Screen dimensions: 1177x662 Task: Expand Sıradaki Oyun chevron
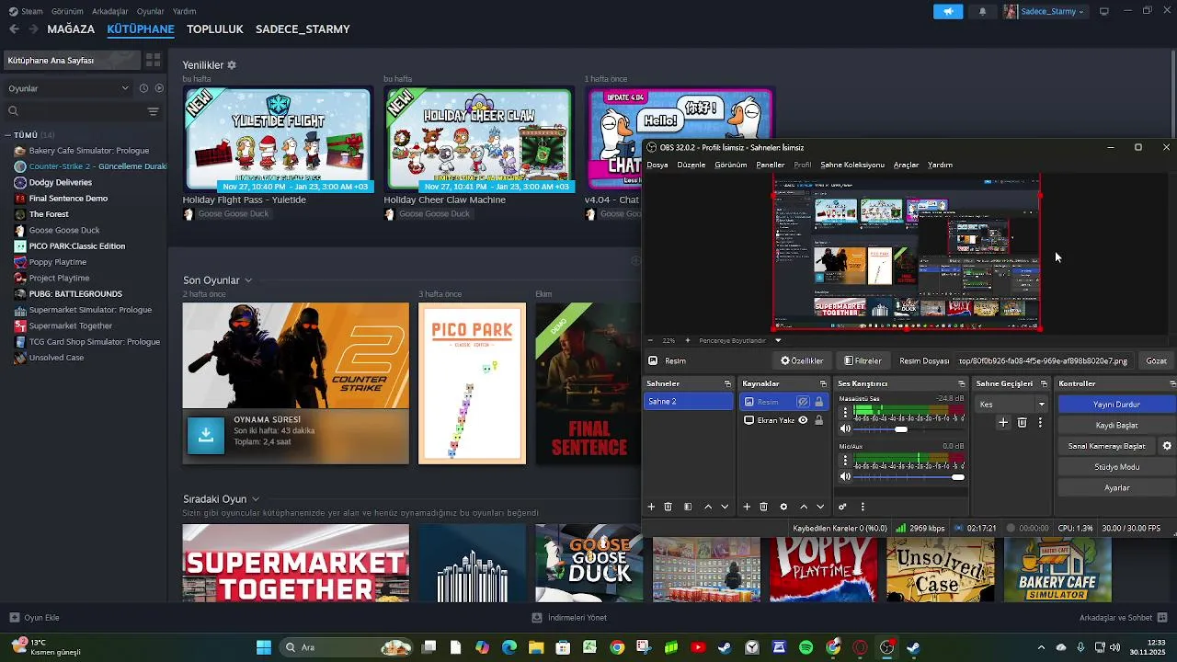(x=256, y=499)
